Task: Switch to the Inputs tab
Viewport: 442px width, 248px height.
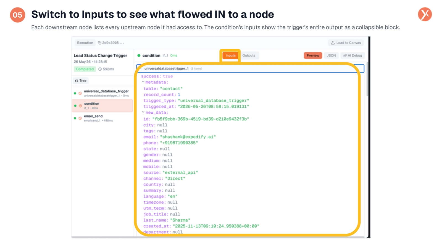Action: 230,55
